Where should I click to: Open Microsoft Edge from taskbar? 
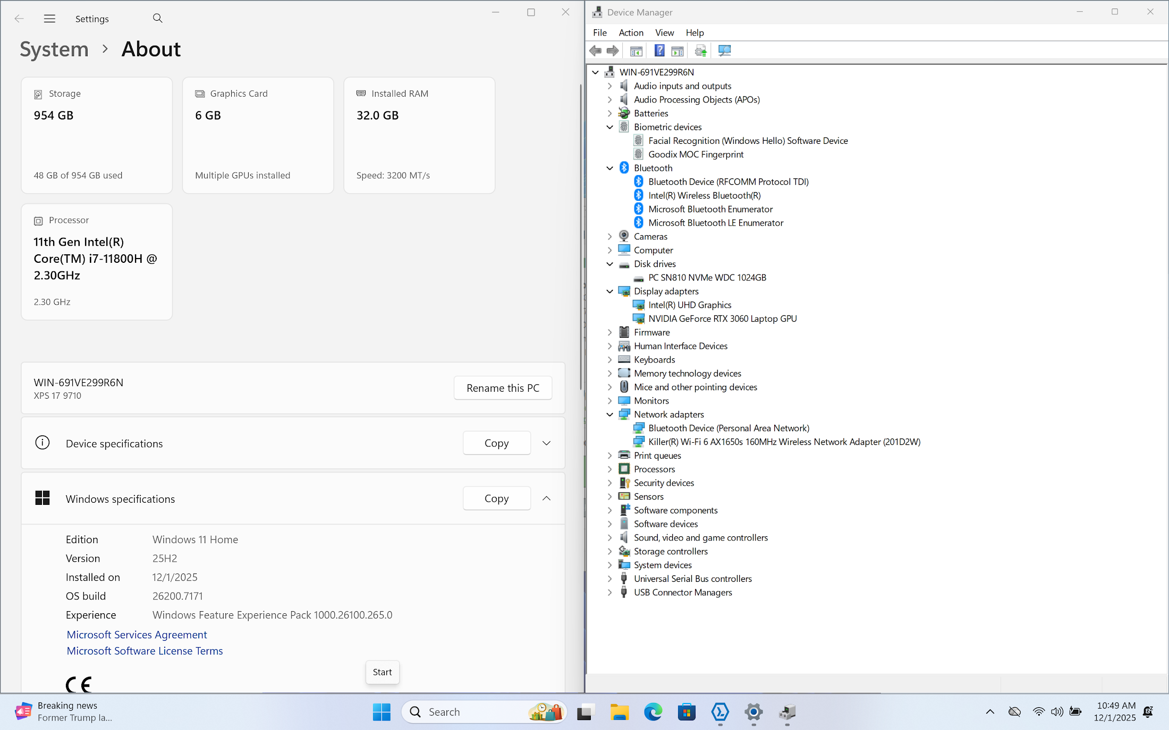[653, 712]
